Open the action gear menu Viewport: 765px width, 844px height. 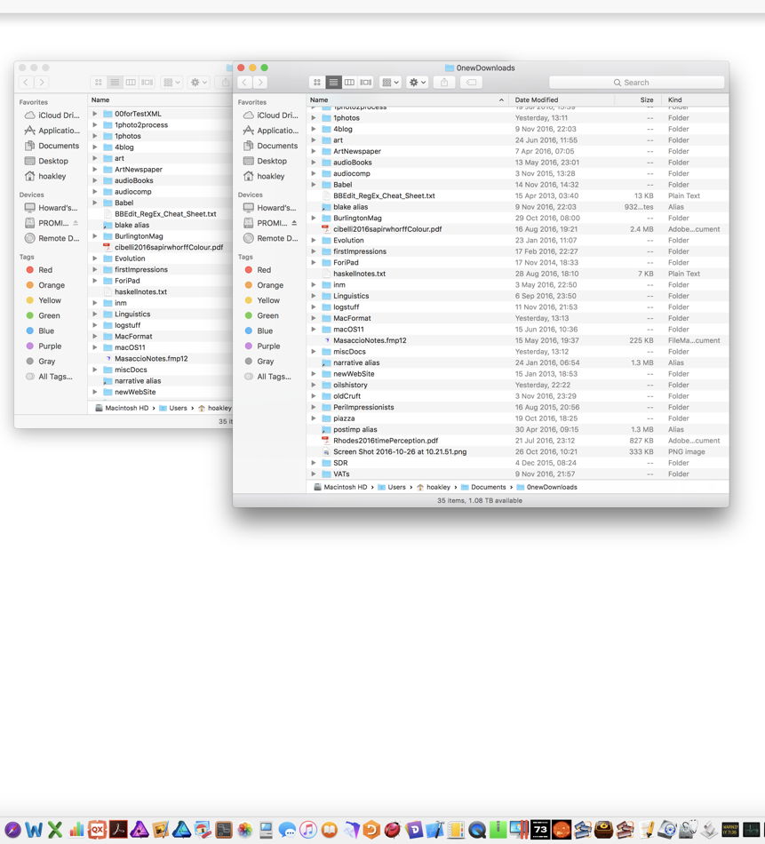point(415,82)
